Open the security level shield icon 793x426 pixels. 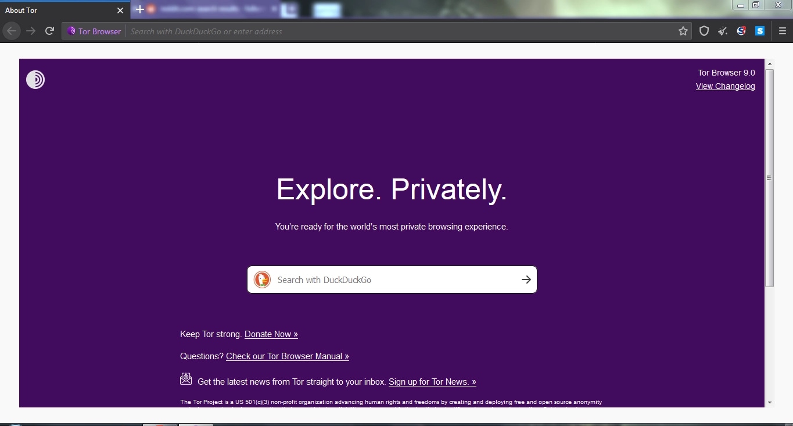704,31
